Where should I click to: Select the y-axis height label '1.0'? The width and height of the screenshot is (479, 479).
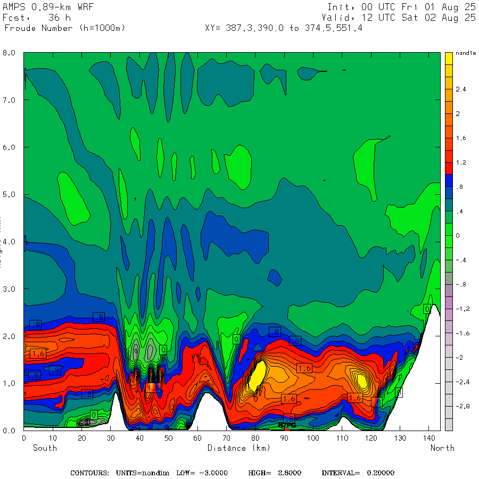tap(9, 383)
